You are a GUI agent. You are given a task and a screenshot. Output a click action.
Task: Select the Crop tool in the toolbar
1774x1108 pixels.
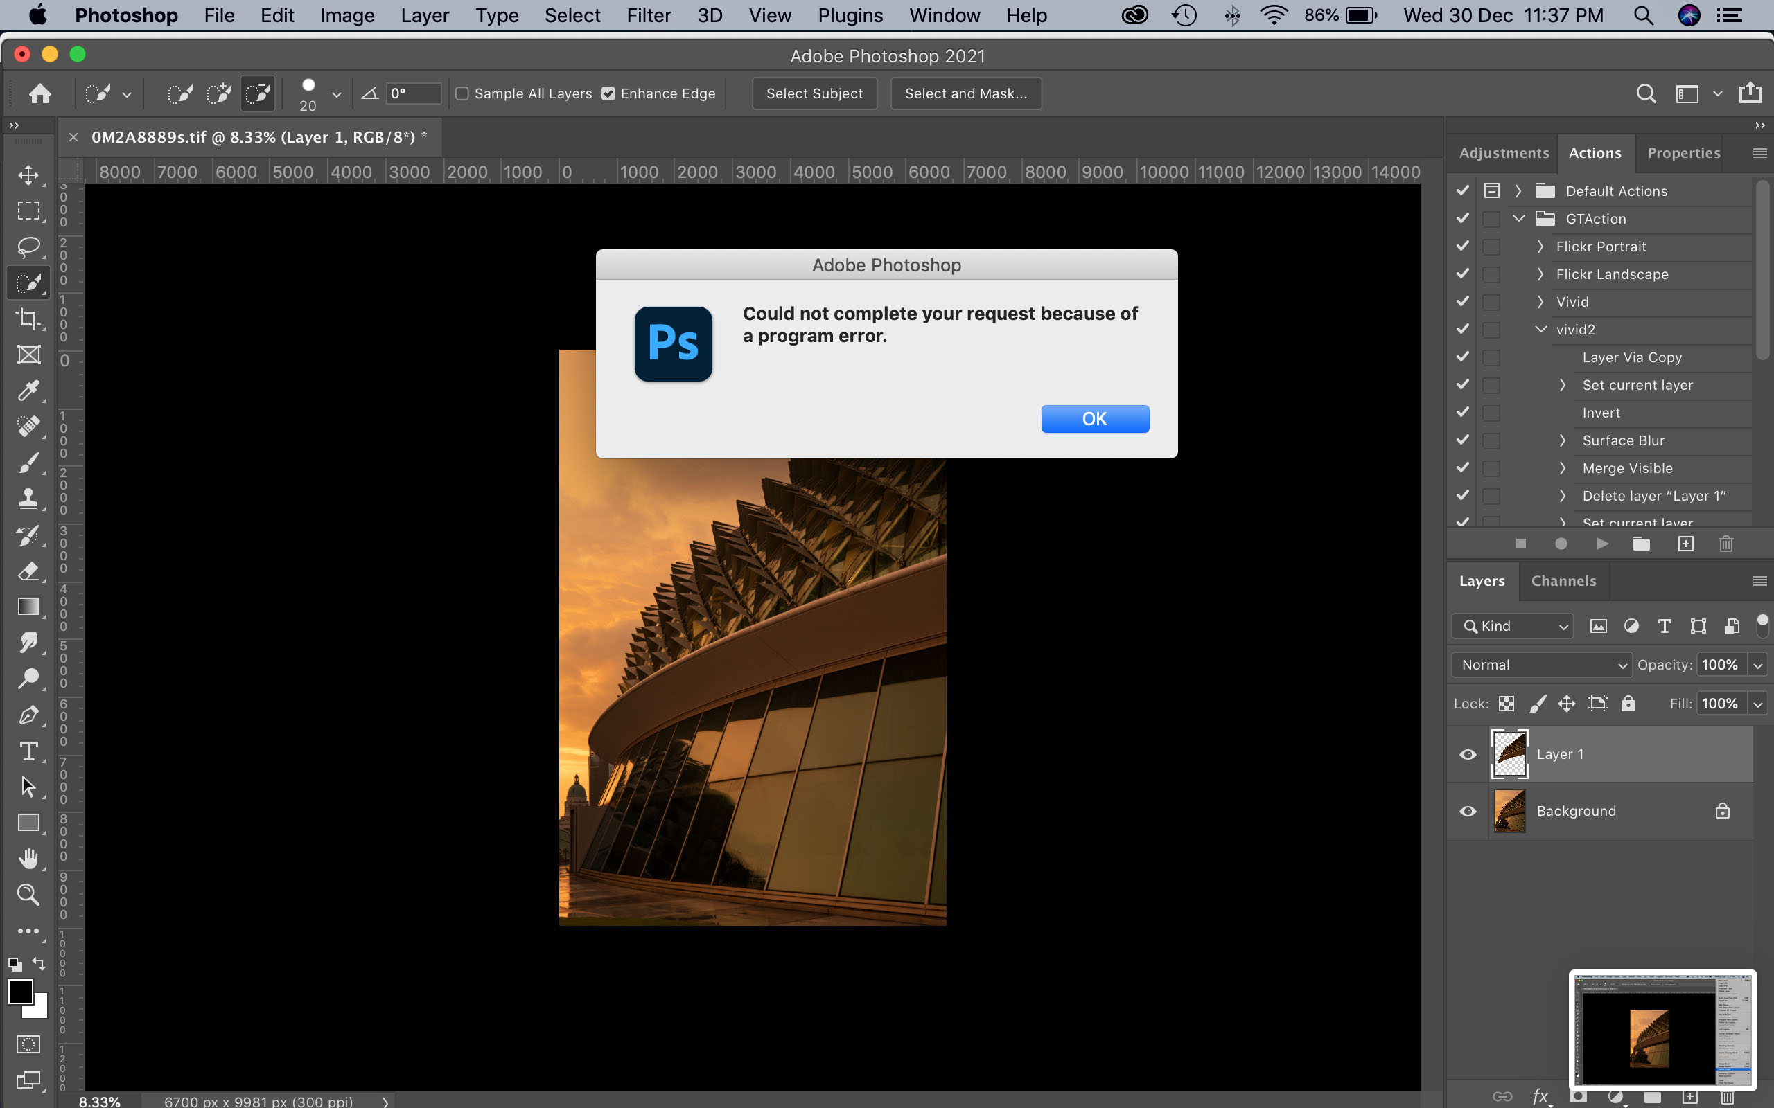tap(28, 318)
